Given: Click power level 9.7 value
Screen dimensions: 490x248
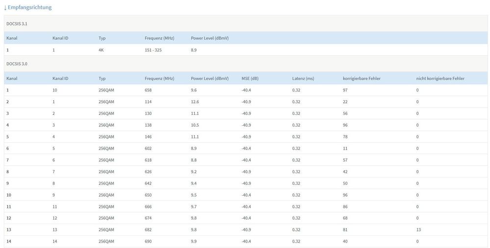Looking at the screenshot, I should point(194,207).
